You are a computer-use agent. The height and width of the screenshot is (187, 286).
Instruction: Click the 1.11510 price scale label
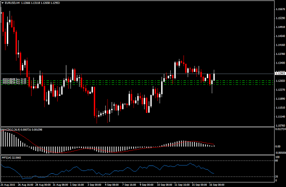point(281,108)
